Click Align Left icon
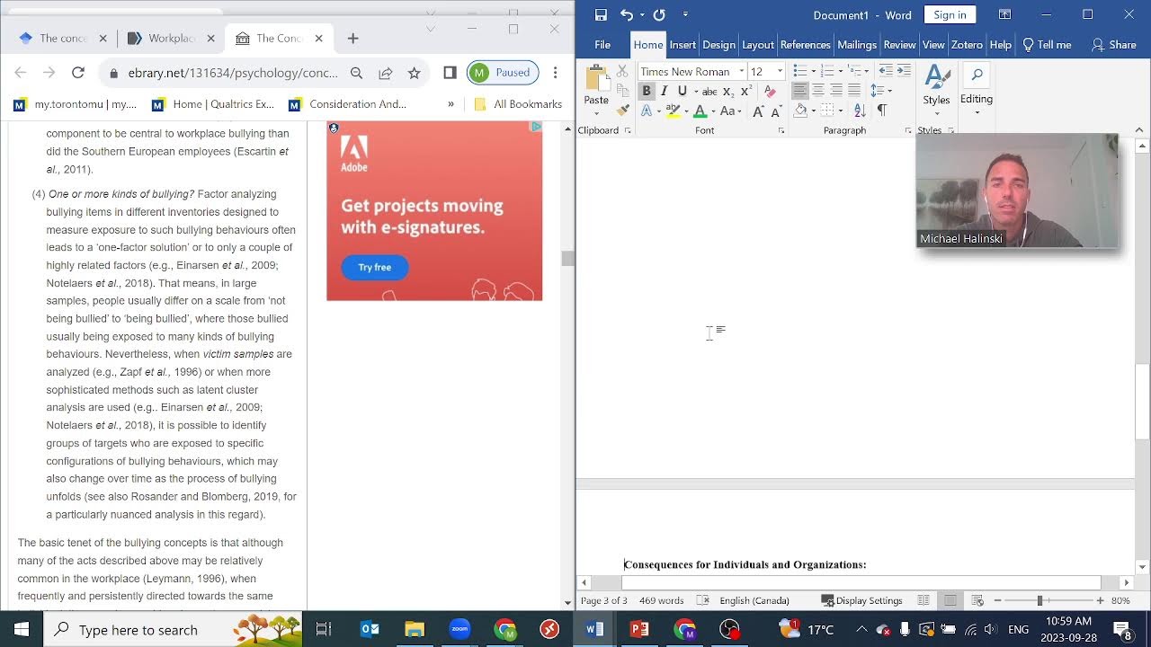 (x=799, y=91)
